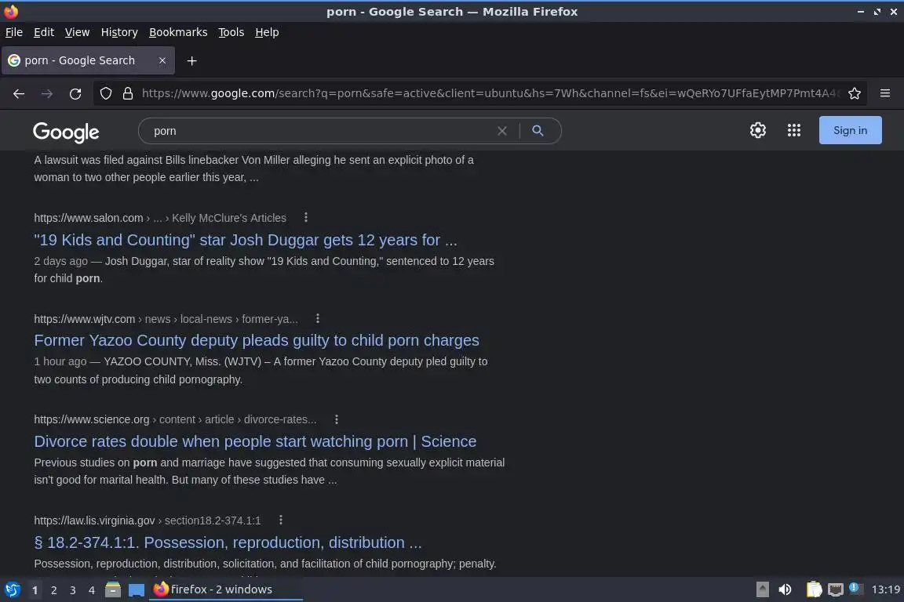
Task: Open the Google apps grid
Action: (794, 130)
